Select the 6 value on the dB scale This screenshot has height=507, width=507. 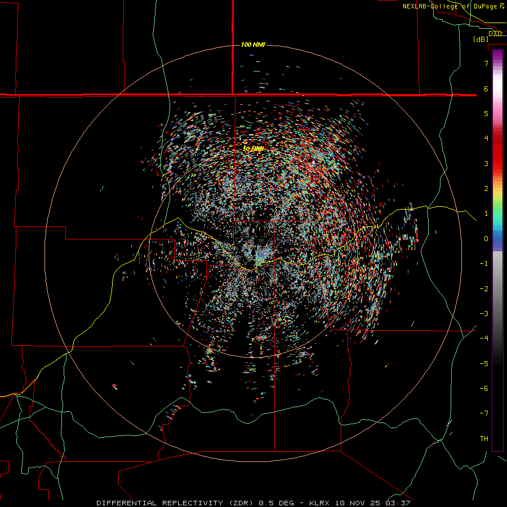tap(486, 88)
